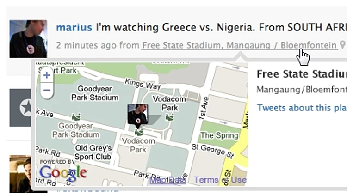Zoom in on the map
This screenshot has width=347, height=195.
pyautogui.click(x=46, y=75)
